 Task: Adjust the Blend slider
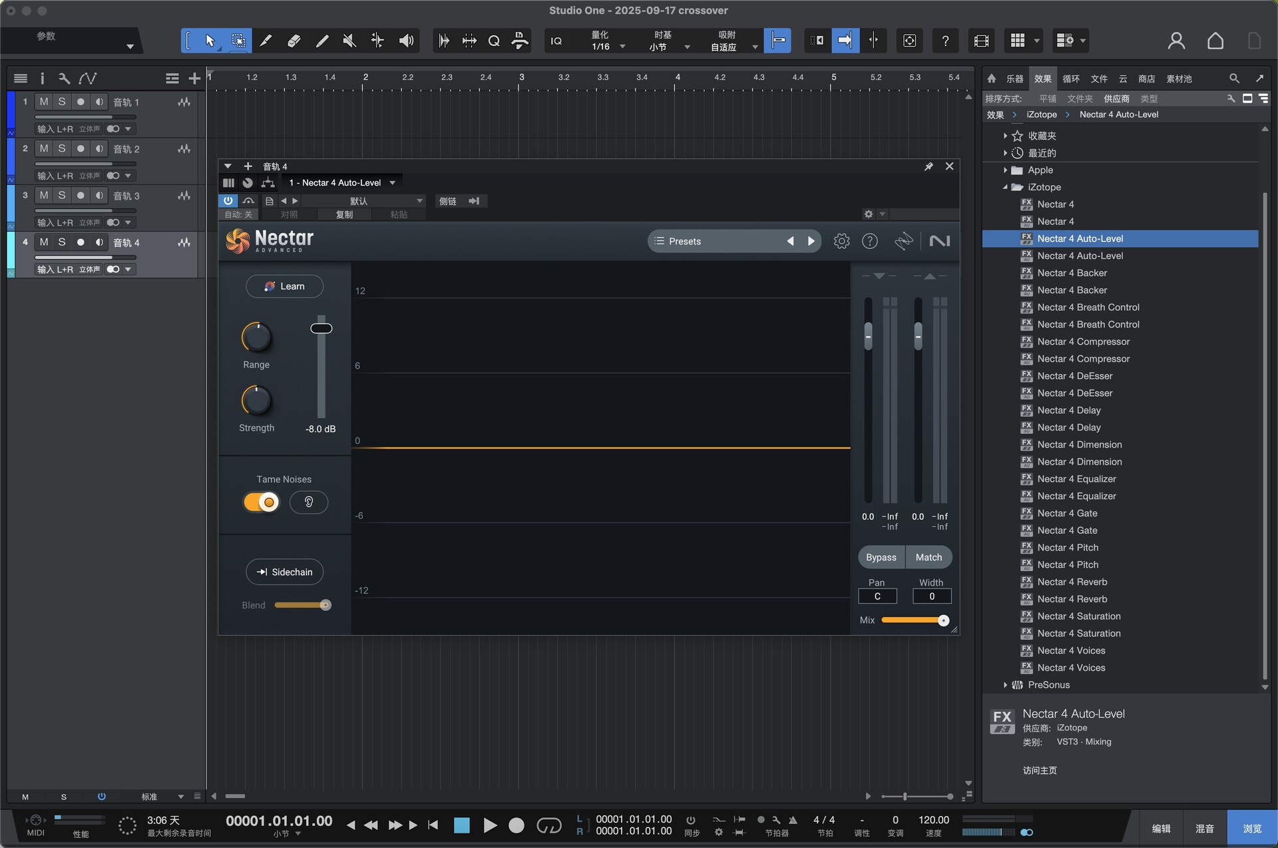pyautogui.click(x=303, y=605)
